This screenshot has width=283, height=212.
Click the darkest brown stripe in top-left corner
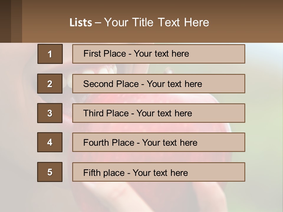click(x=5, y=21)
